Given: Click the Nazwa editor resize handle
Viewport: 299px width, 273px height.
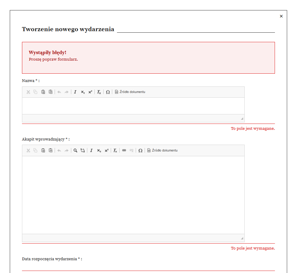Looking at the screenshot, I should point(242,119).
